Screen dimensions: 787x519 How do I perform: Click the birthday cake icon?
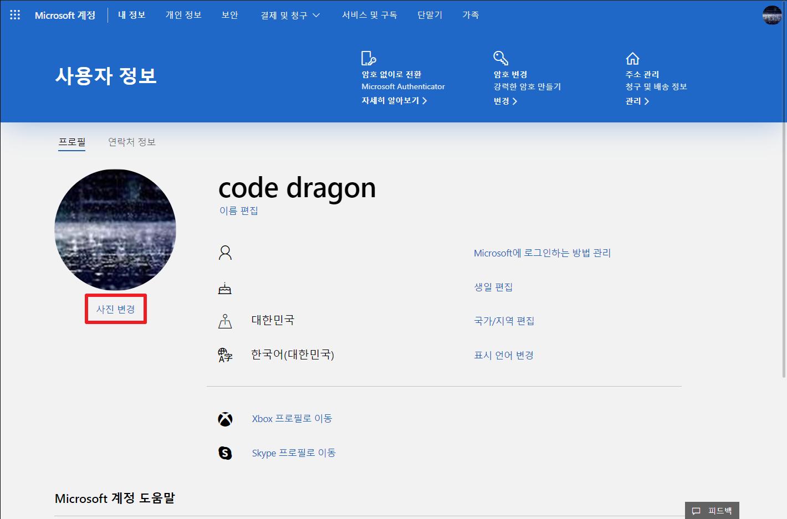(x=224, y=288)
